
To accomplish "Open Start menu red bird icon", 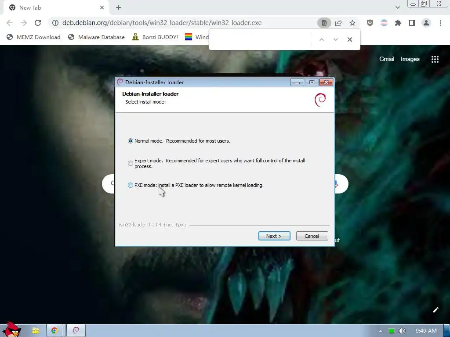I will (12, 330).
